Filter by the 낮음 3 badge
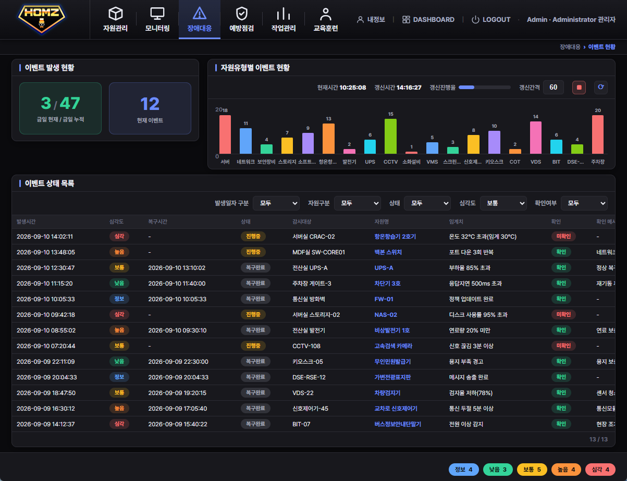This screenshot has height=481, width=627. coord(498,470)
